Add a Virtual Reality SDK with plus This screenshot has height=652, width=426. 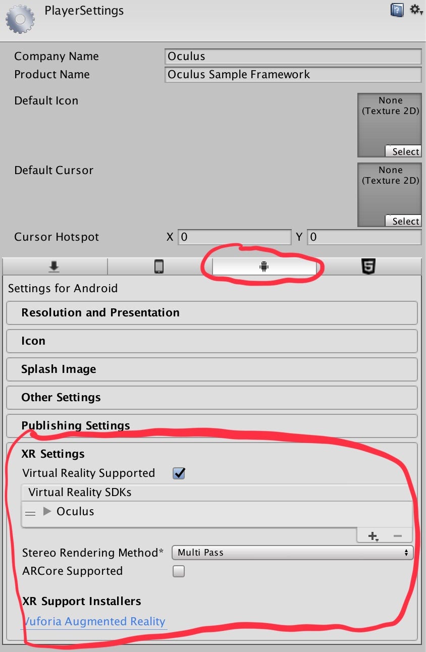pyautogui.click(x=373, y=536)
